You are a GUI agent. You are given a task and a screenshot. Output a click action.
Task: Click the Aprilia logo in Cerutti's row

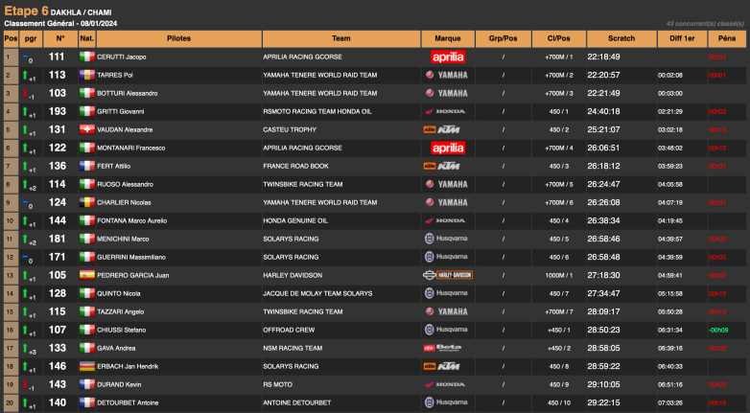447,57
